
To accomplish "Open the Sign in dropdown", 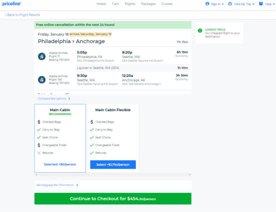I will coord(215,4).
